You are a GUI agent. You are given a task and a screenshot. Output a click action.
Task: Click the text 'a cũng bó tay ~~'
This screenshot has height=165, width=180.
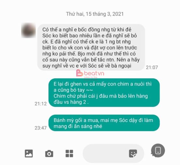[73, 90]
